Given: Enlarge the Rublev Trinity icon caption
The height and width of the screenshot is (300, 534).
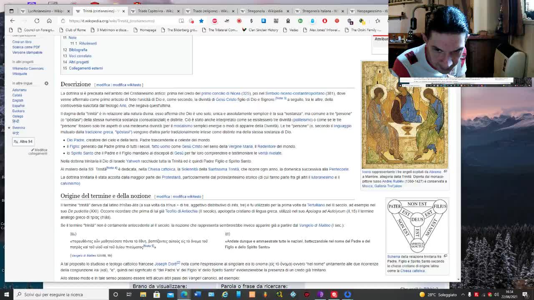Looking at the screenshot, I should [x=445, y=171].
